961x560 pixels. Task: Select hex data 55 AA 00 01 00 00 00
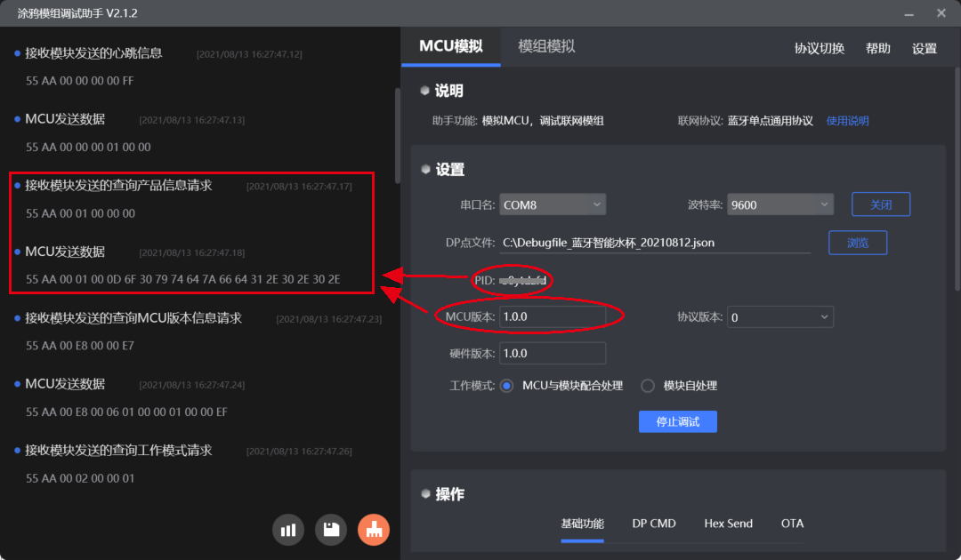(80, 213)
